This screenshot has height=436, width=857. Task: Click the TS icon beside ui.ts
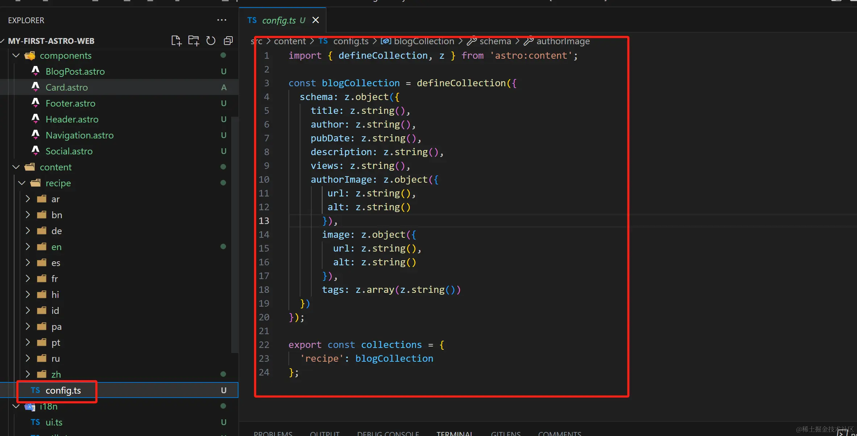point(36,422)
